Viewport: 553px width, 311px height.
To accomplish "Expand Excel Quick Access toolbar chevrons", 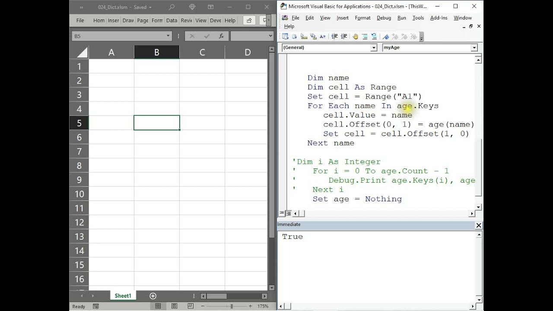I will [81, 7].
